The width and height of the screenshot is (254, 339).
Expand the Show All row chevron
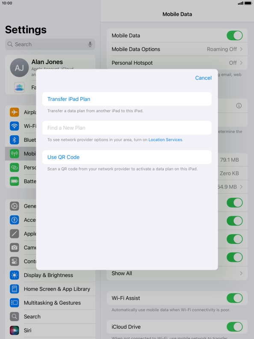point(241,274)
